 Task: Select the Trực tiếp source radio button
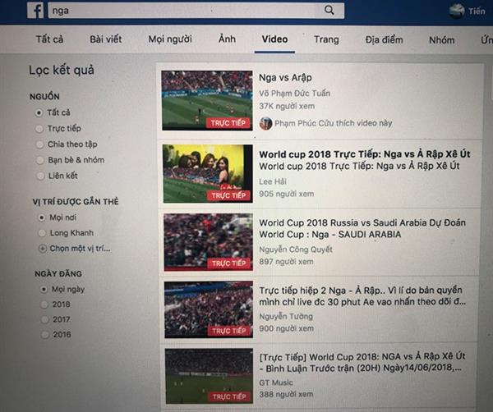[39, 128]
